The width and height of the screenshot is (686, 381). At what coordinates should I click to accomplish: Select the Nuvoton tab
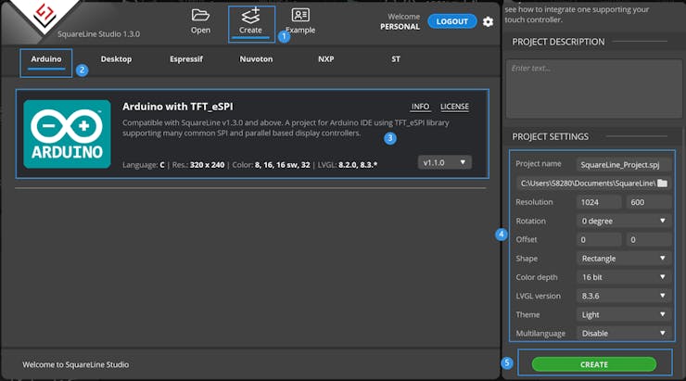click(x=255, y=59)
